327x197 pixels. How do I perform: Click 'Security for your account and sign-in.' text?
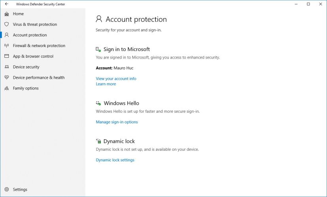point(129,30)
